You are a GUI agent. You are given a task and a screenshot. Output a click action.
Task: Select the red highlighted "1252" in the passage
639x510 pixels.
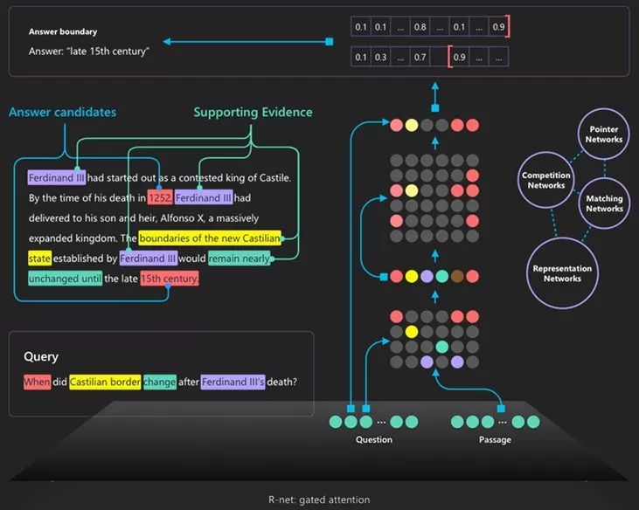tap(160, 197)
